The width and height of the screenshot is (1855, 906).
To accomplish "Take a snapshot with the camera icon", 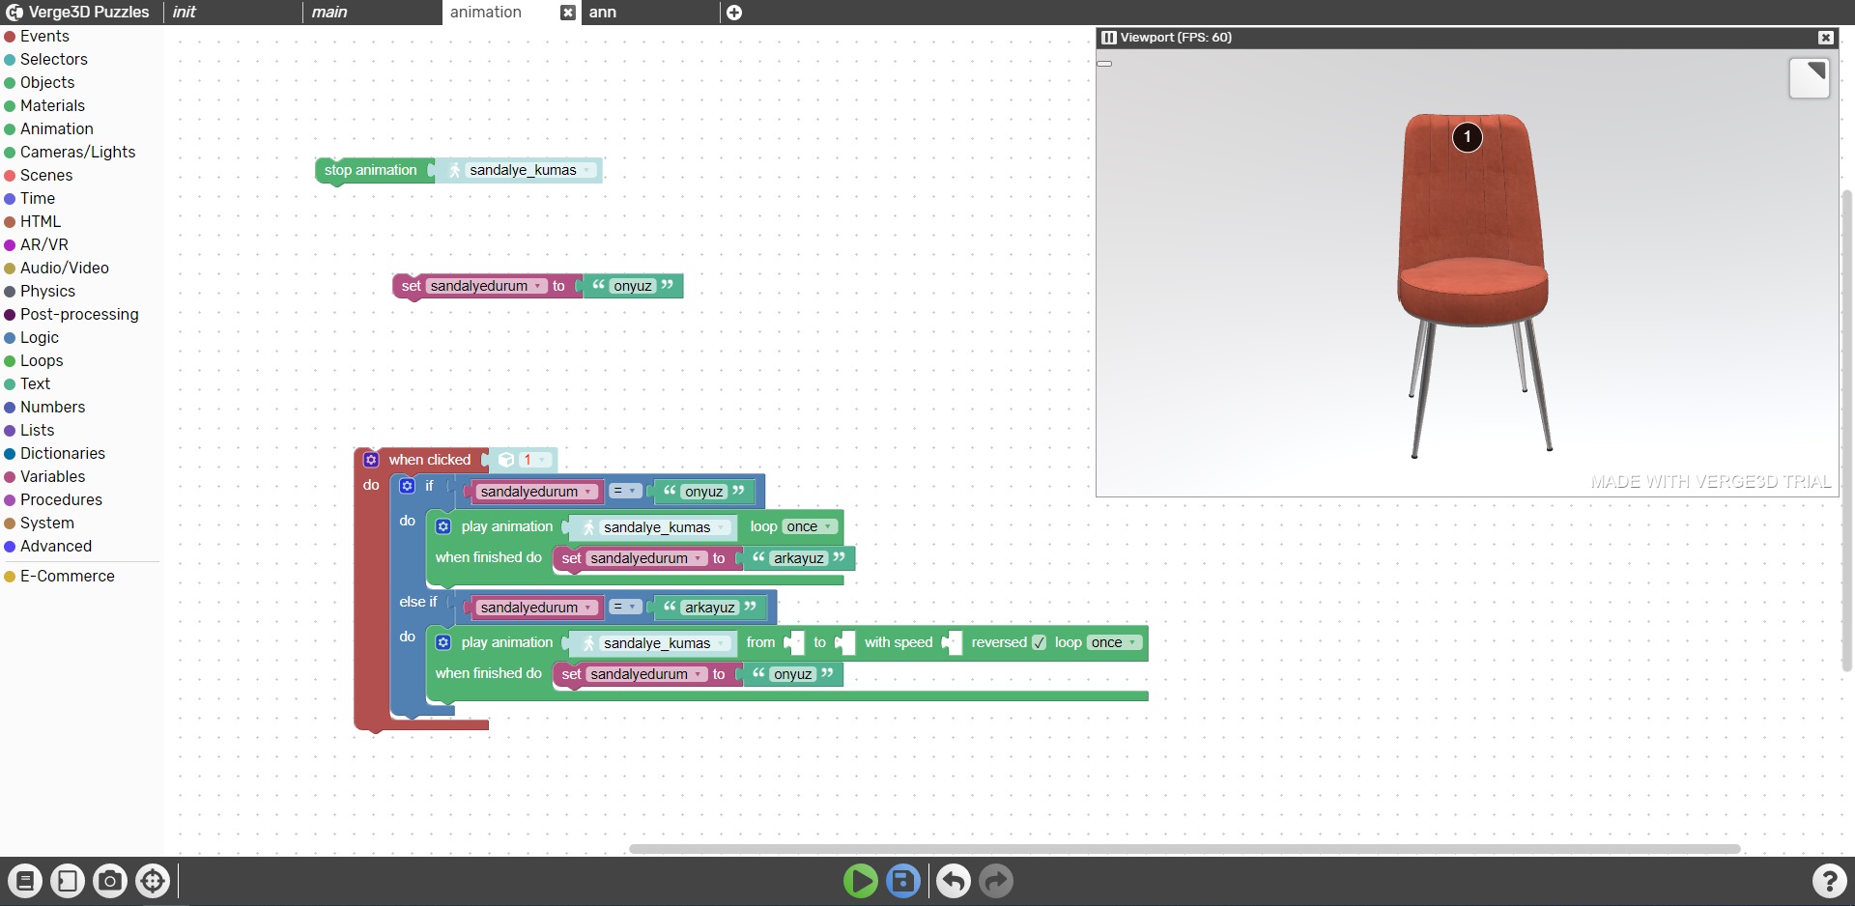I will tap(110, 881).
